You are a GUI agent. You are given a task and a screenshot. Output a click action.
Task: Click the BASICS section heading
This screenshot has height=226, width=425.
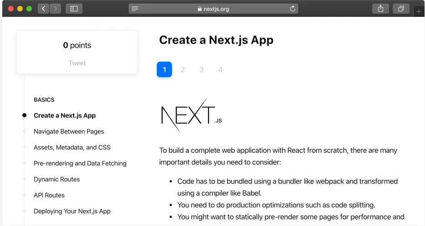click(44, 100)
